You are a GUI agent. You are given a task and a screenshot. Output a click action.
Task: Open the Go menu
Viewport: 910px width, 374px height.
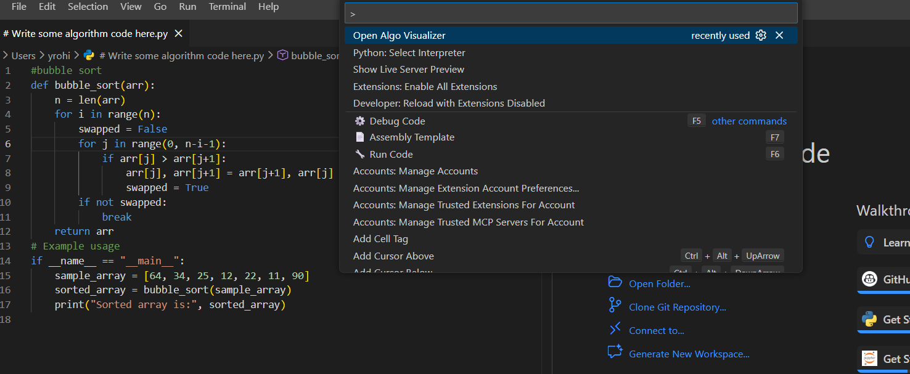160,7
